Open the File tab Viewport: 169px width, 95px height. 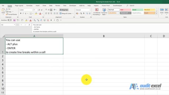[3, 6]
